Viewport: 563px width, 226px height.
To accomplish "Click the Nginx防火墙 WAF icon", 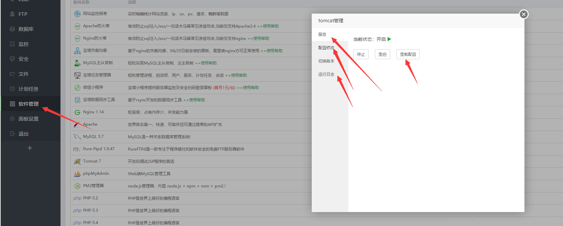I will click(77, 38).
